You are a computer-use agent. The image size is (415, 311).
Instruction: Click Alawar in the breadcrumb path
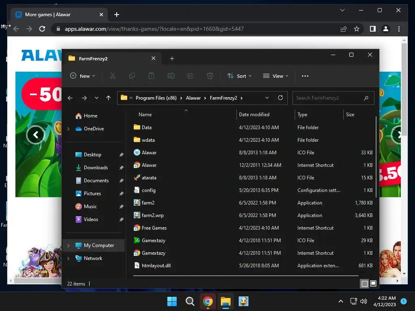point(193,98)
